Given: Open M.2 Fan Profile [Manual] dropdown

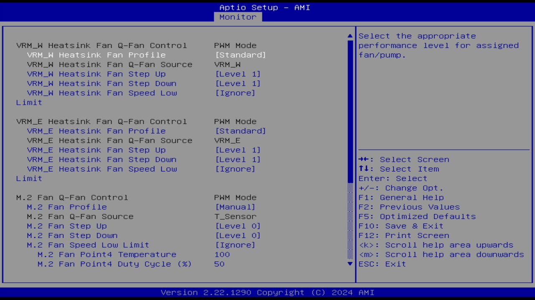Looking at the screenshot, I should coord(235,207).
